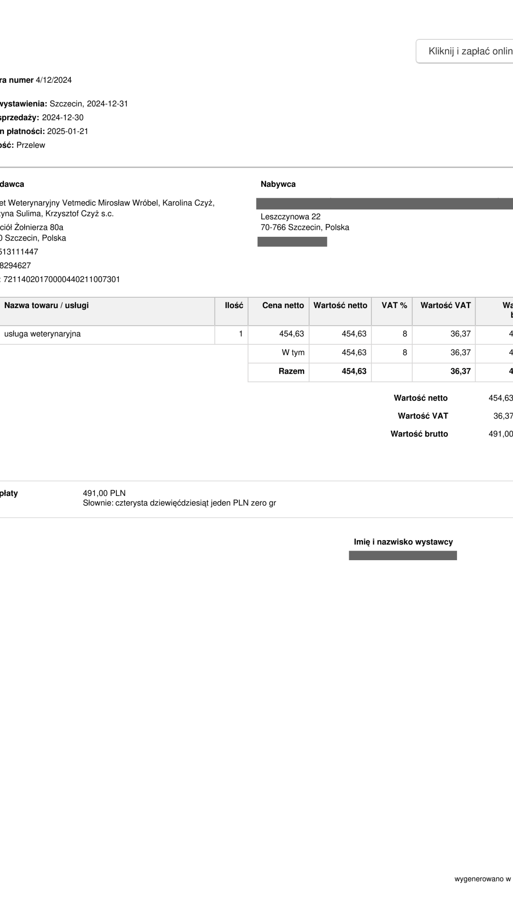Select the payment due date 2025-01-21

tap(67, 131)
